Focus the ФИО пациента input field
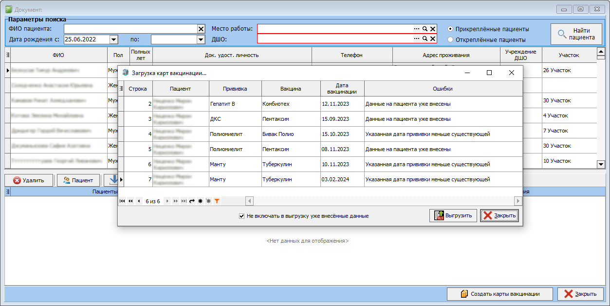The width and height of the screenshot is (610, 306). click(130, 29)
